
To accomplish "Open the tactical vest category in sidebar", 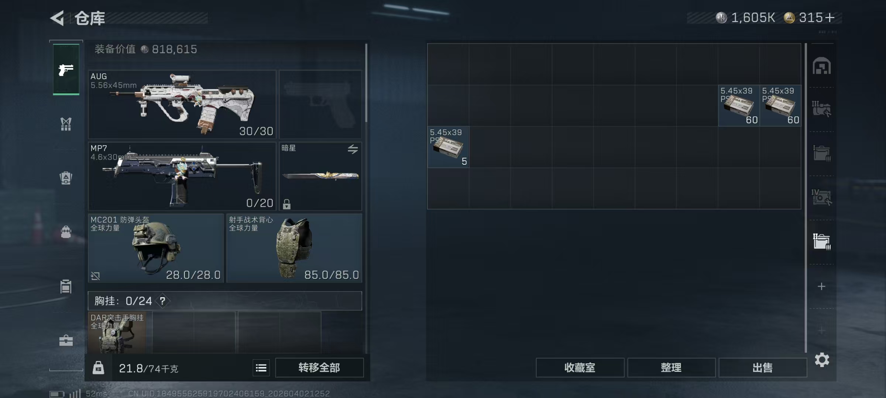I will point(66,124).
